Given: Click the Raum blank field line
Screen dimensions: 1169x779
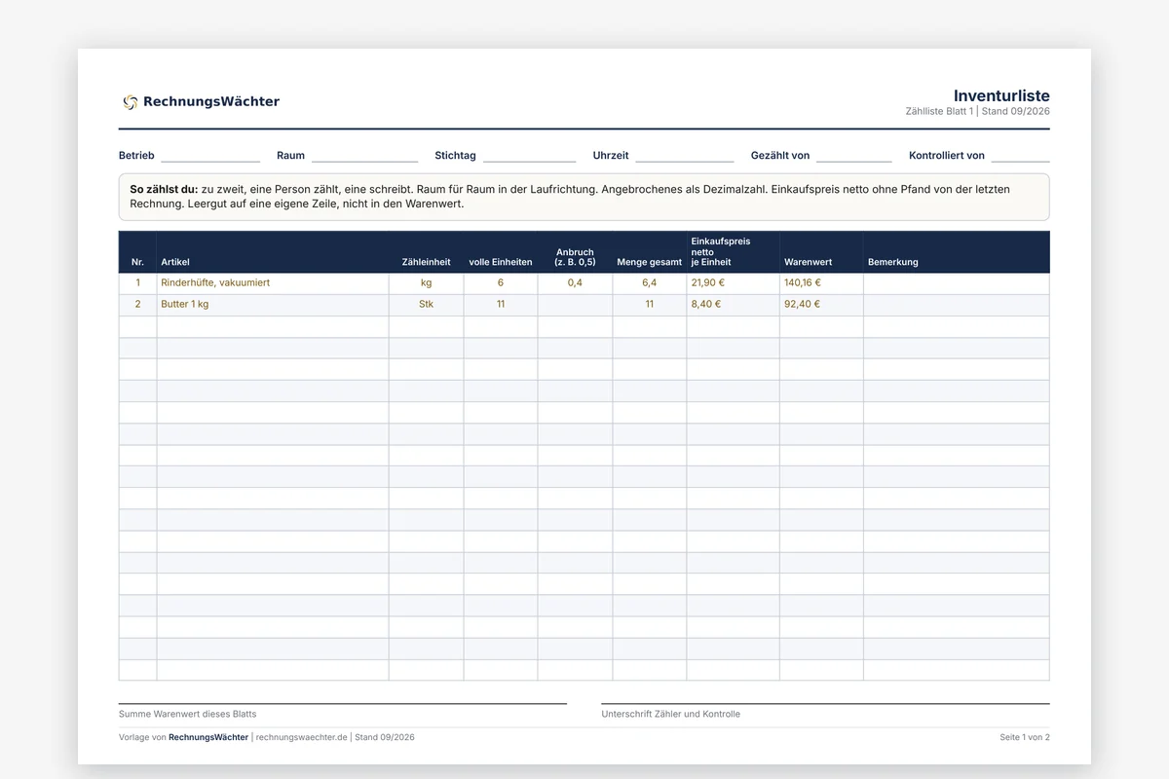Looking at the screenshot, I should [364, 161].
